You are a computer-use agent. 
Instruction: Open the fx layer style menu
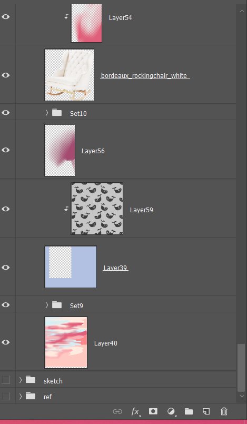click(135, 411)
